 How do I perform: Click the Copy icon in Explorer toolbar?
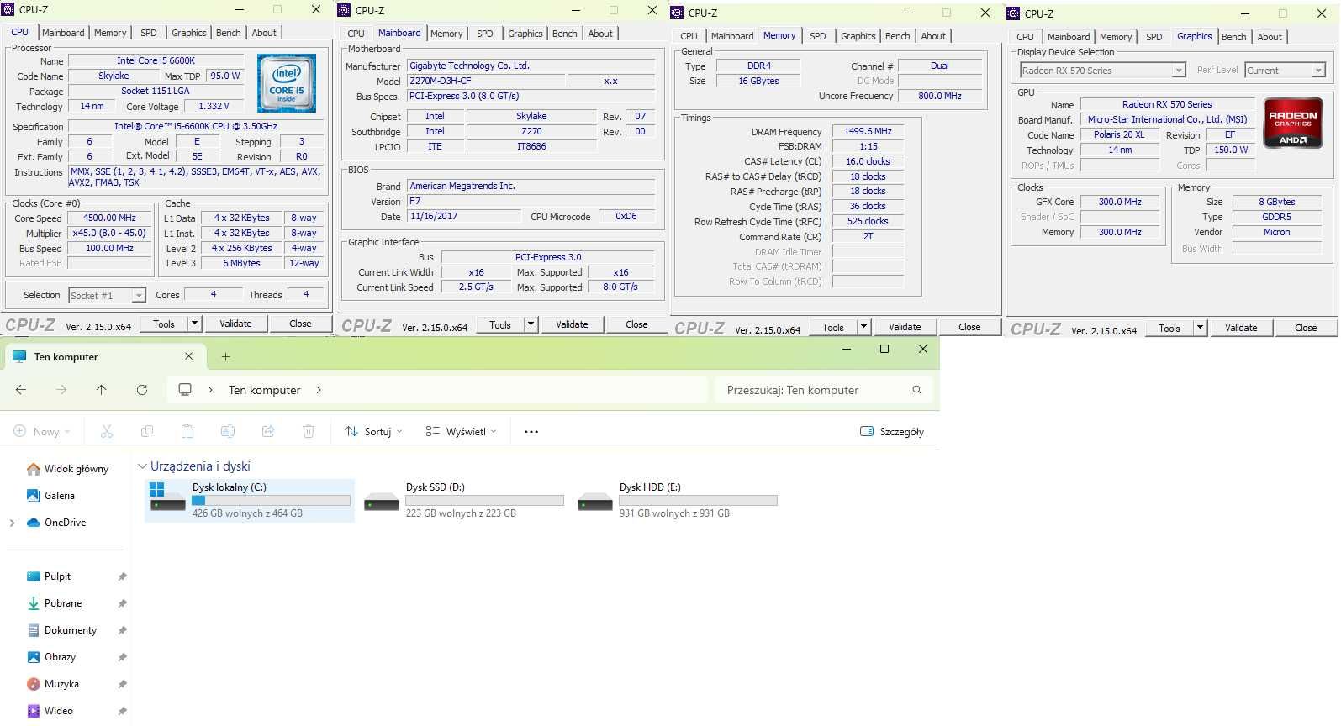147,431
